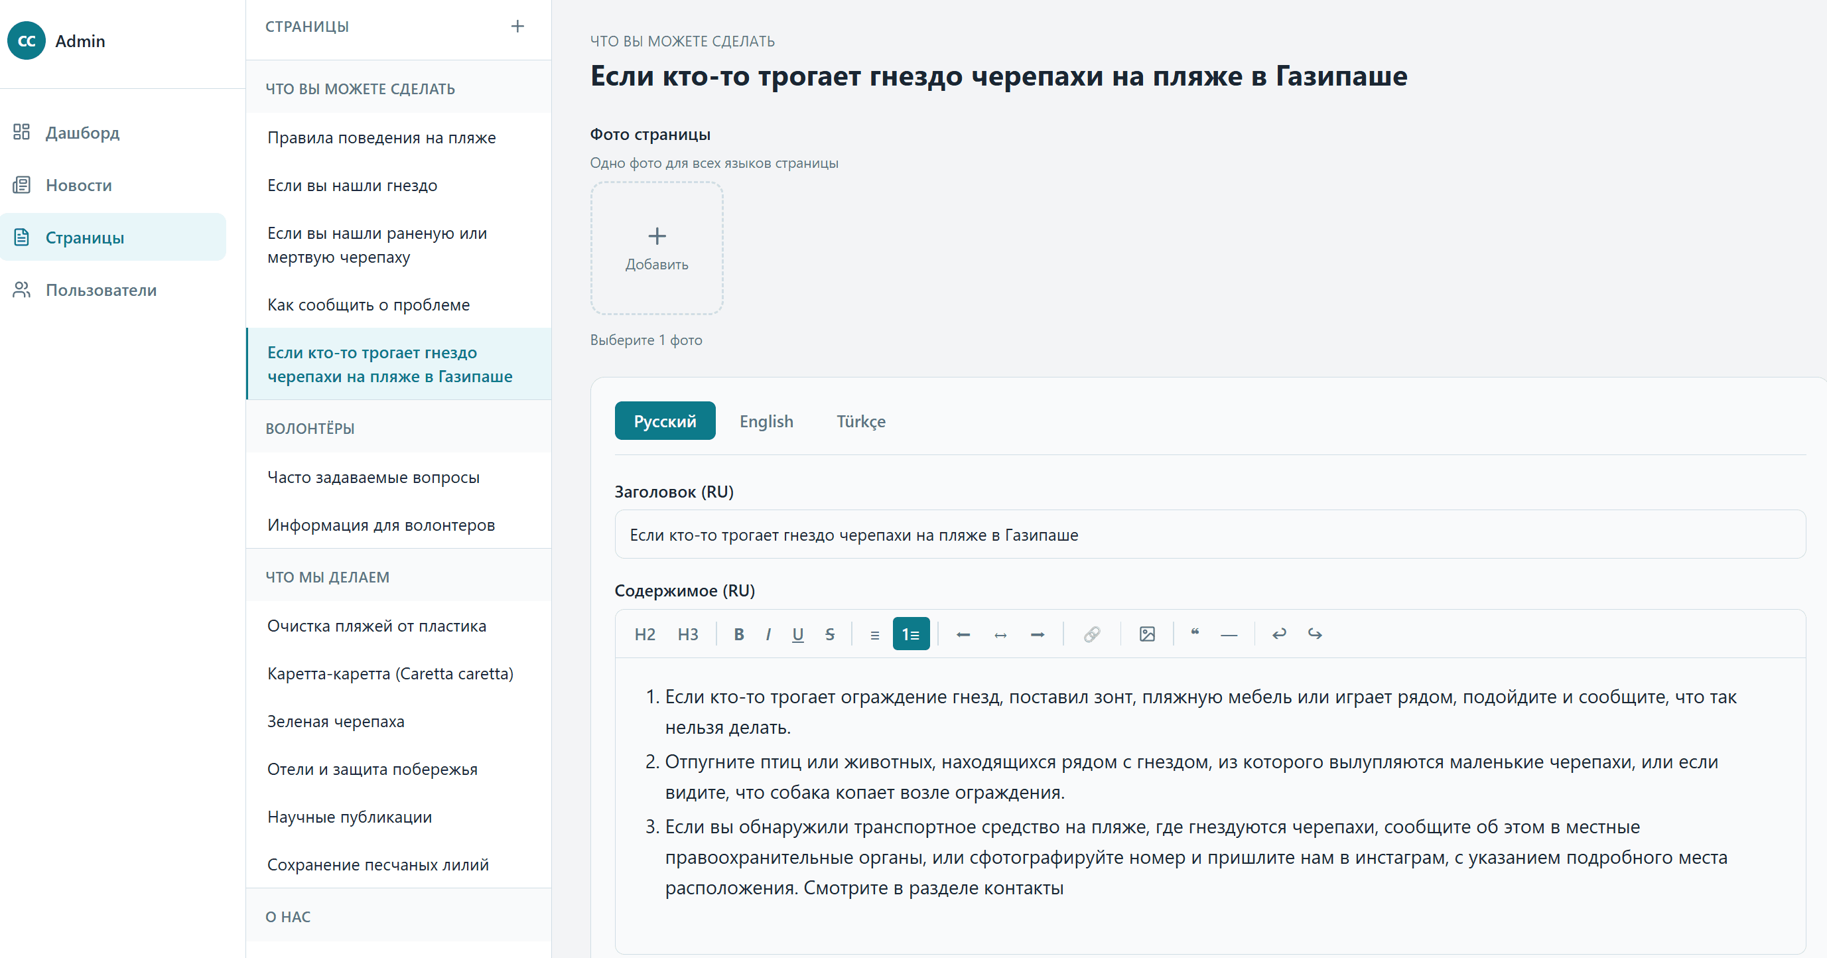
Task: Click the CC avatar of Admin
Action: 27,40
